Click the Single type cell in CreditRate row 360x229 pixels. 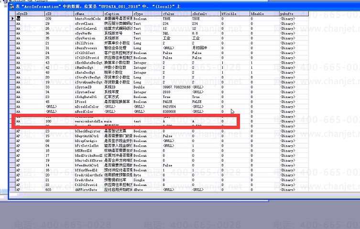tap(147, 180)
